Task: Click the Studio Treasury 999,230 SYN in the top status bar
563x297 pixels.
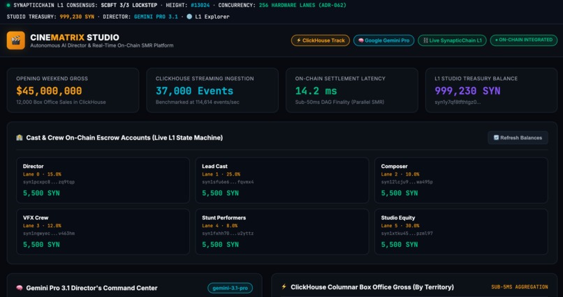Action: click(77, 17)
